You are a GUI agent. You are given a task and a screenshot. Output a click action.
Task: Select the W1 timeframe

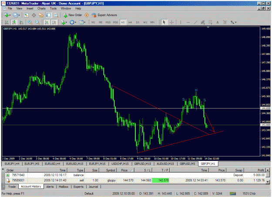(145, 22)
